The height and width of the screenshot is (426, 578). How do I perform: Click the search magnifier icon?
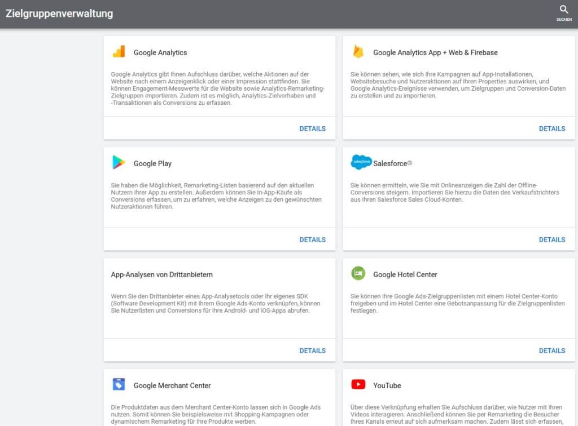[x=563, y=10]
